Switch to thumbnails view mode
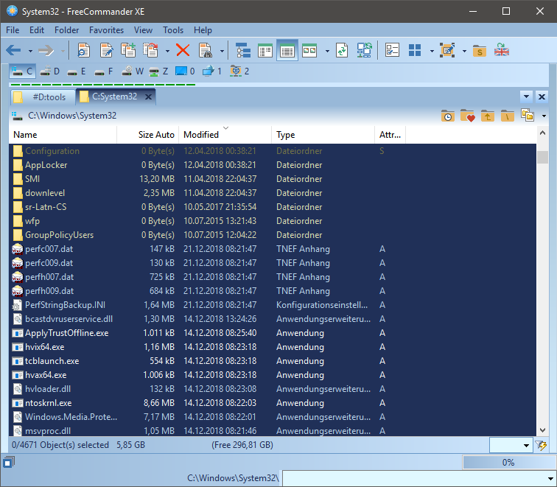 309,50
